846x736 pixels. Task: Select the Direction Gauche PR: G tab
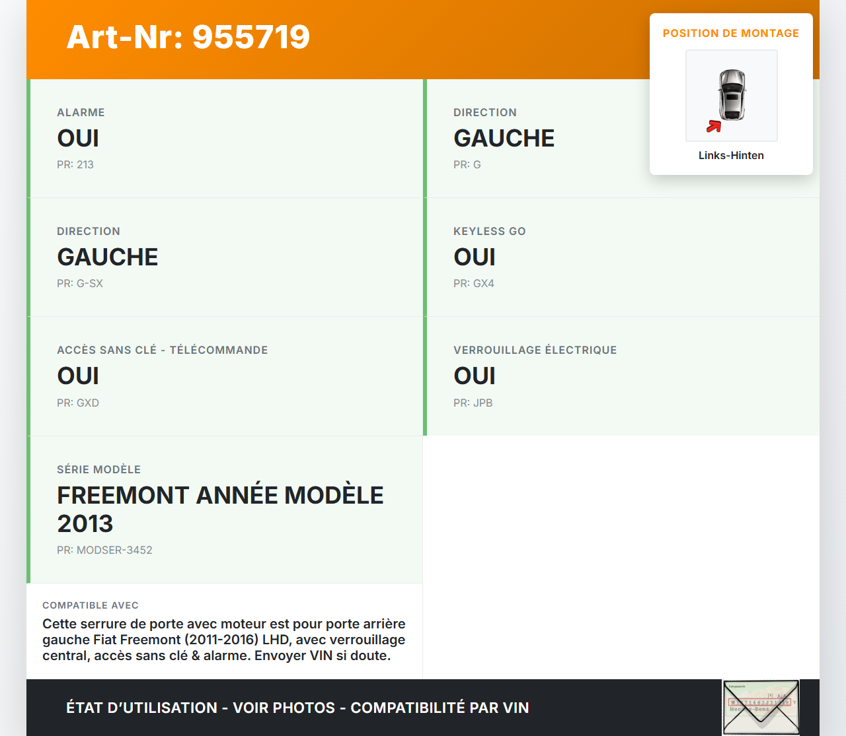coord(504,138)
